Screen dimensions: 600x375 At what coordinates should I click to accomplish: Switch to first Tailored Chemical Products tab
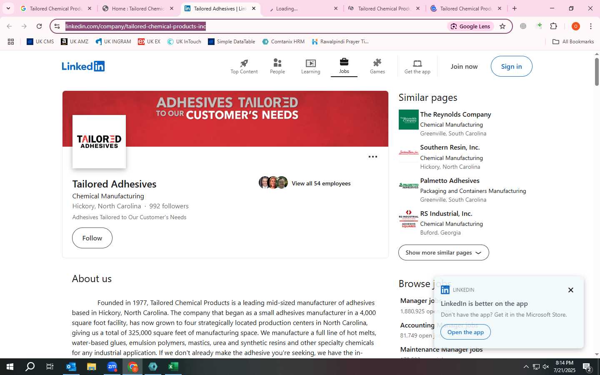56,8
